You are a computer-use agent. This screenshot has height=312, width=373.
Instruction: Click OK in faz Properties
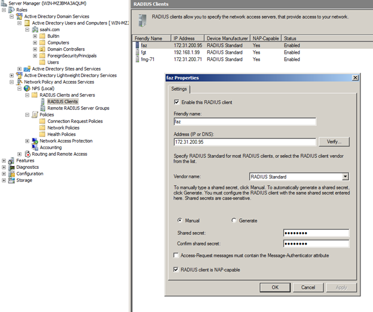click(275, 287)
